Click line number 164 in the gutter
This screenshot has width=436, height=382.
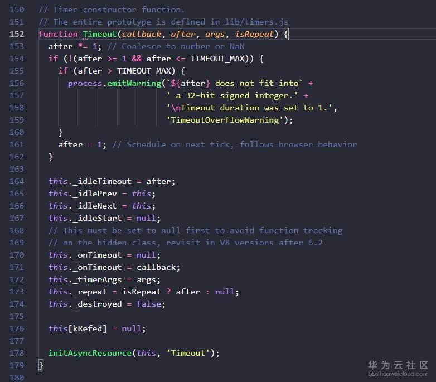17,181
